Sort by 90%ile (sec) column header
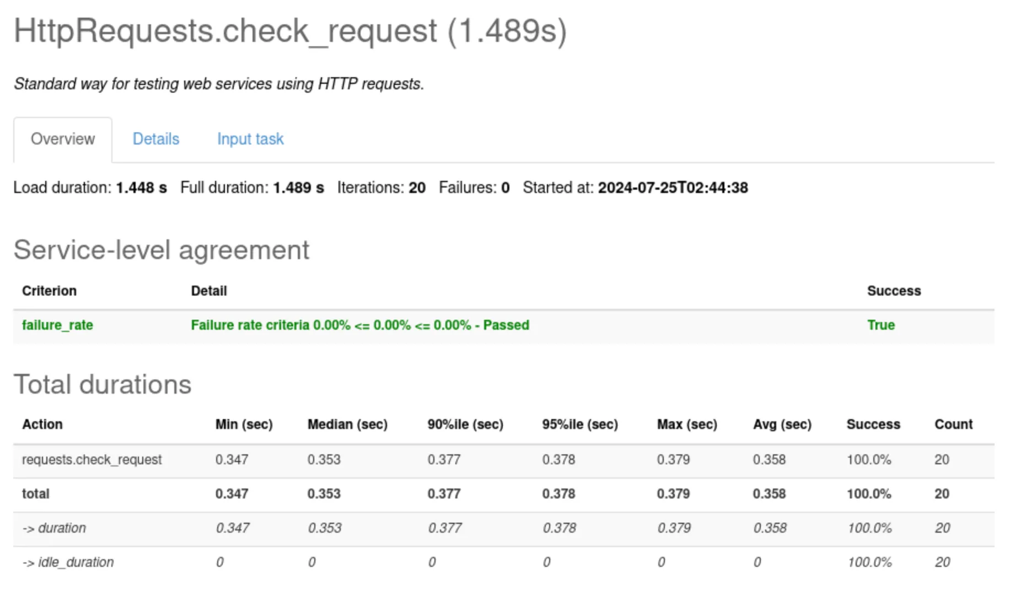 pyautogui.click(x=465, y=424)
